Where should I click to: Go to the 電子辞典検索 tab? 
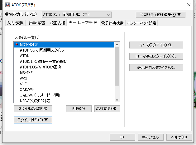pos(112,23)
